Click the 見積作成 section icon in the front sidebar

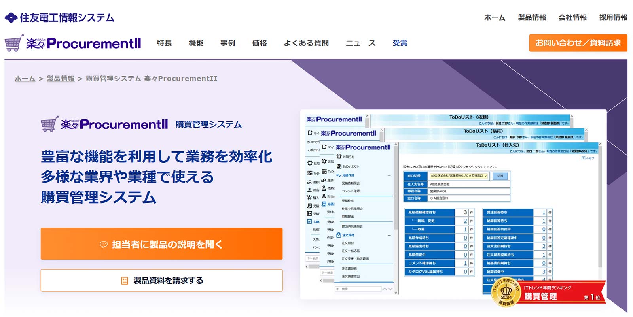pos(339,175)
